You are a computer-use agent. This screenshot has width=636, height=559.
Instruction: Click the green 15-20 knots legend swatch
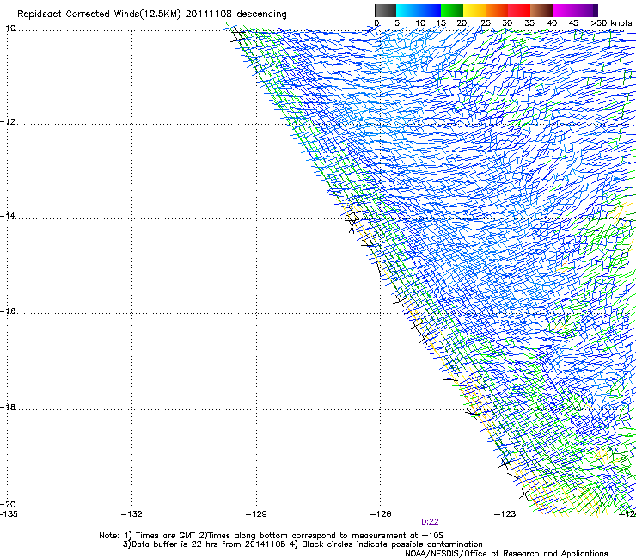point(452,10)
